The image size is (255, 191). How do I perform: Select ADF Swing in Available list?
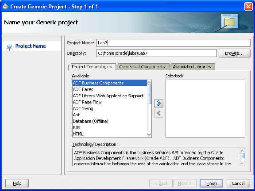[x=110, y=108]
